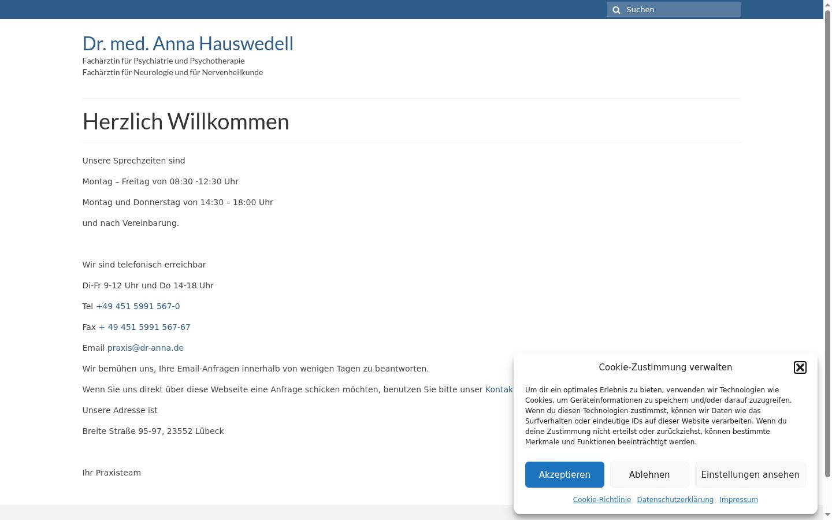
Task: Call the phone number +49 451 5991 567-0
Action: 138,306
